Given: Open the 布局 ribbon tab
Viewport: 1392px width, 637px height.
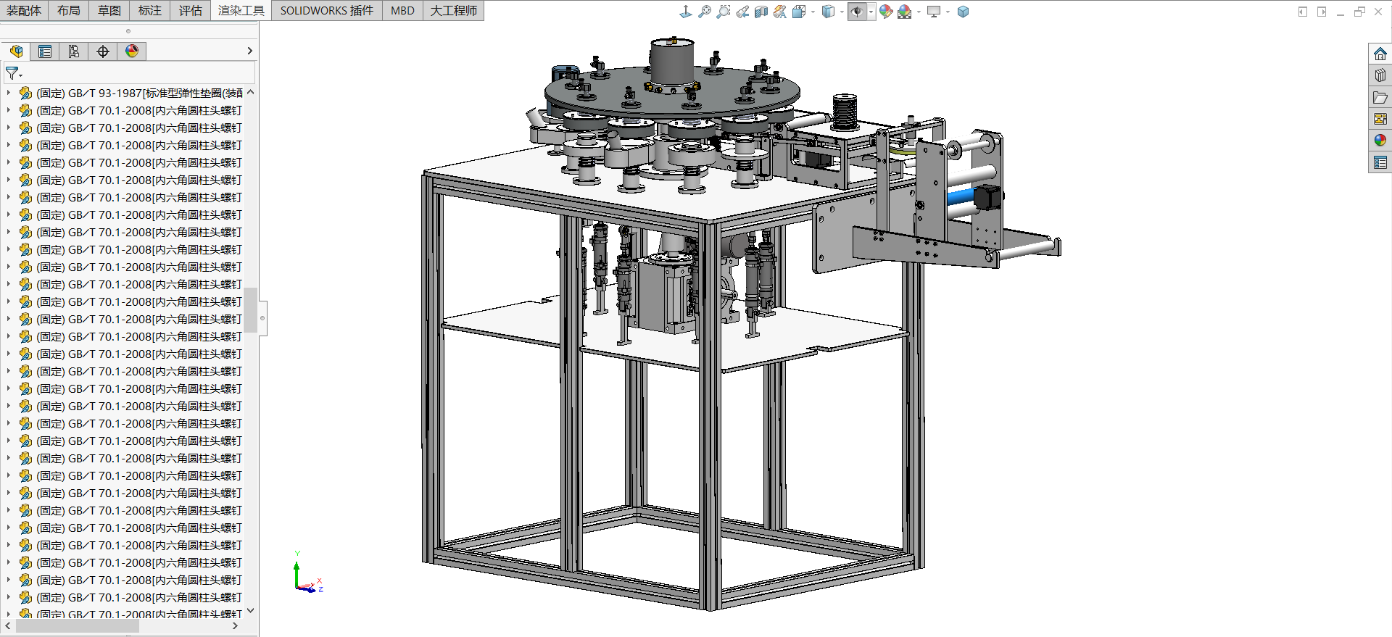Looking at the screenshot, I should click(x=69, y=10).
